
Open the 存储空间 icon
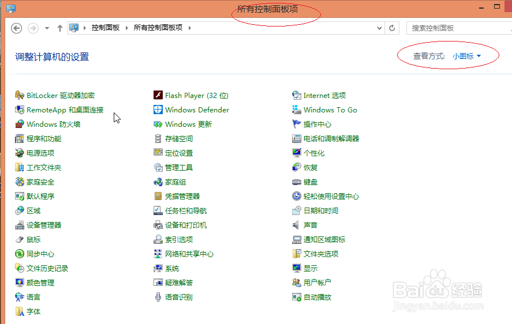(158, 138)
